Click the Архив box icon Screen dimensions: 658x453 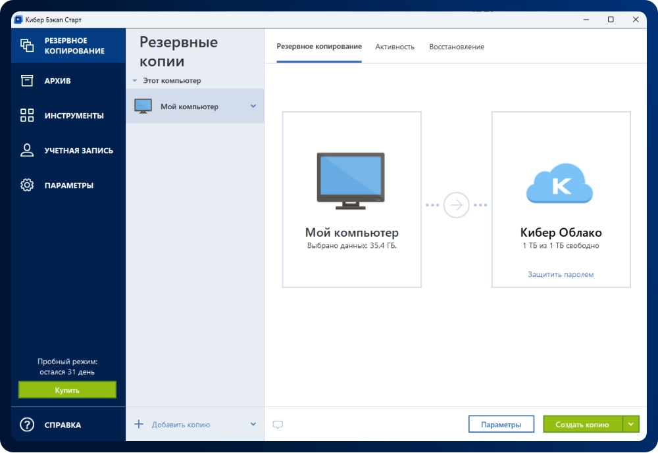pos(27,80)
